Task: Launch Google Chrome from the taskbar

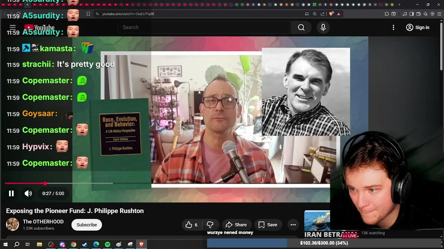Action: (74, 245)
